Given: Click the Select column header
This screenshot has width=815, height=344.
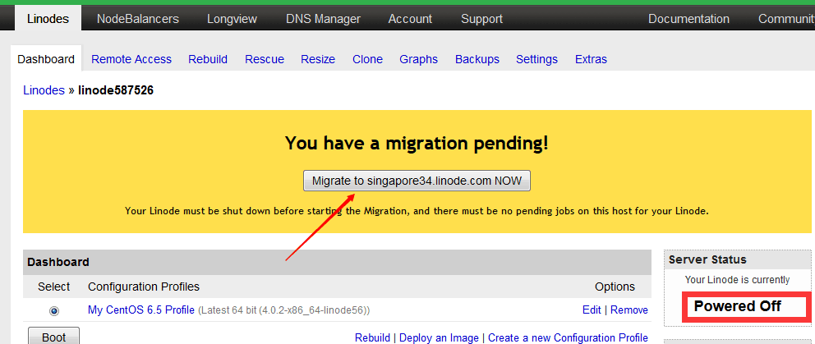Looking at the screenshot, I should 54,287.
